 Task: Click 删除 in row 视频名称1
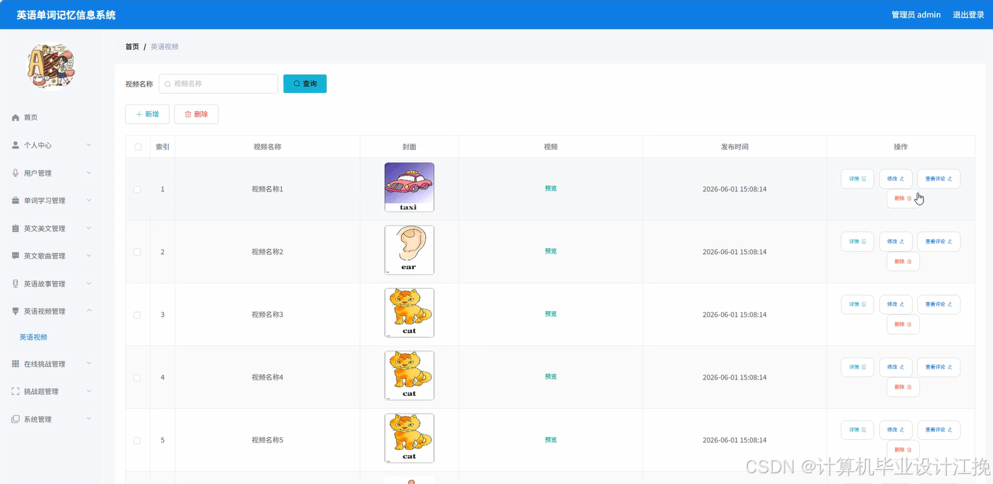903,199
